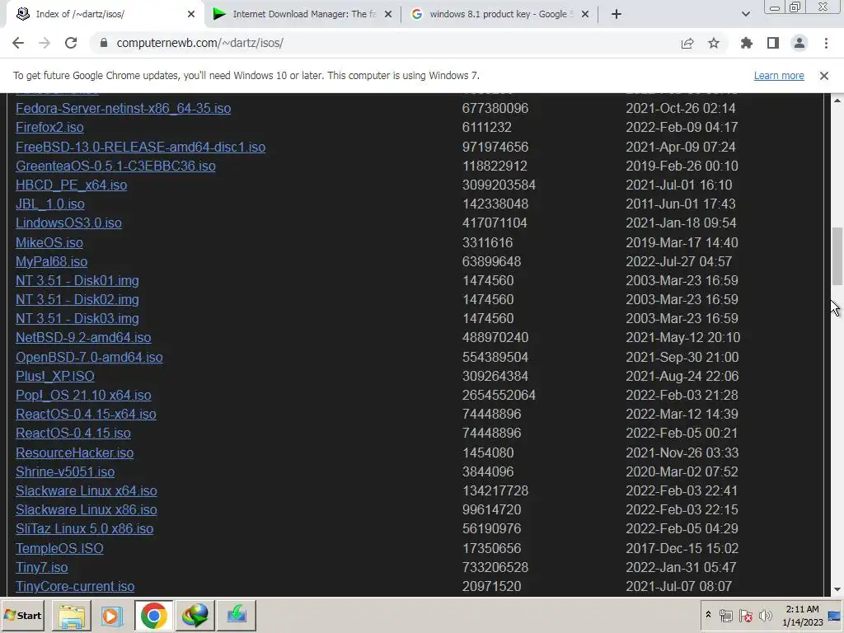Image resolution: width=844 pixels, height=633 pixels.
Task: Open the MyPal68.iso link
Action: point(52,261)
